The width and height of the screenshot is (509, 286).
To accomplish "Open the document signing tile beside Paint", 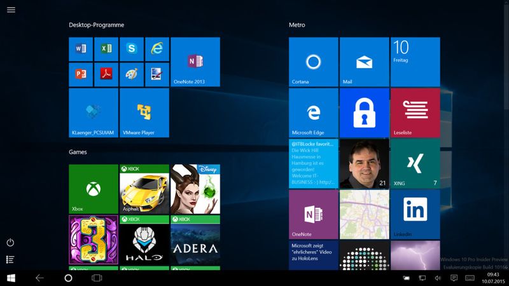I will click(157, 74).
